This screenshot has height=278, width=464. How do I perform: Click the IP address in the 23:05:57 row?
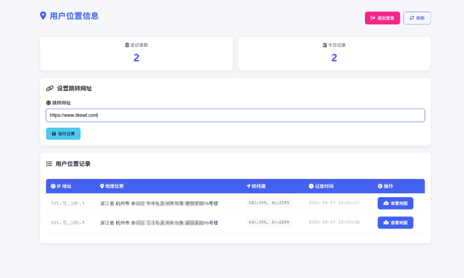point(68,203)
